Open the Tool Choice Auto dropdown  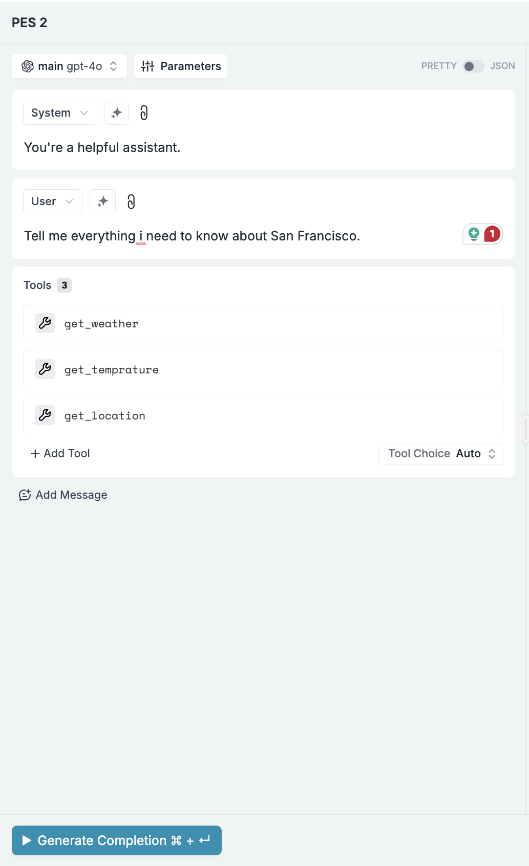point(440,454)
